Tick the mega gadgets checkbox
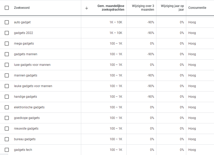Screen dimensions: 214x155 point(7,44)
